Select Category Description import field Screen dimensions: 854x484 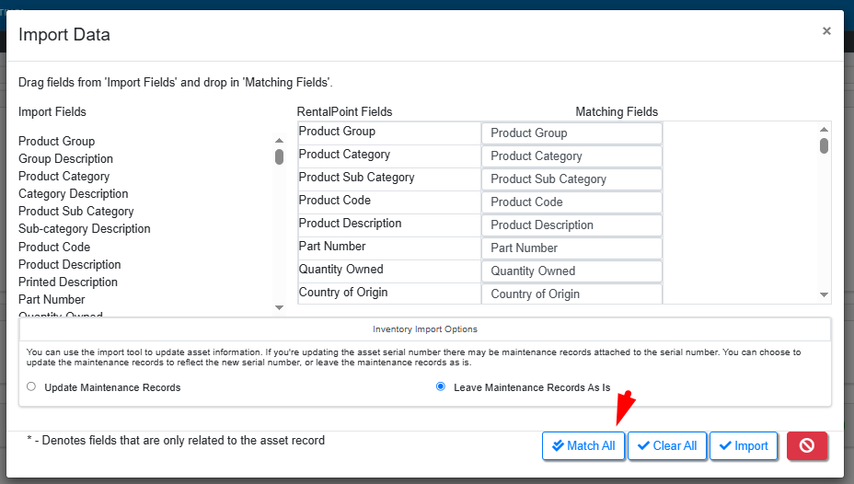[x=74, y=193]
